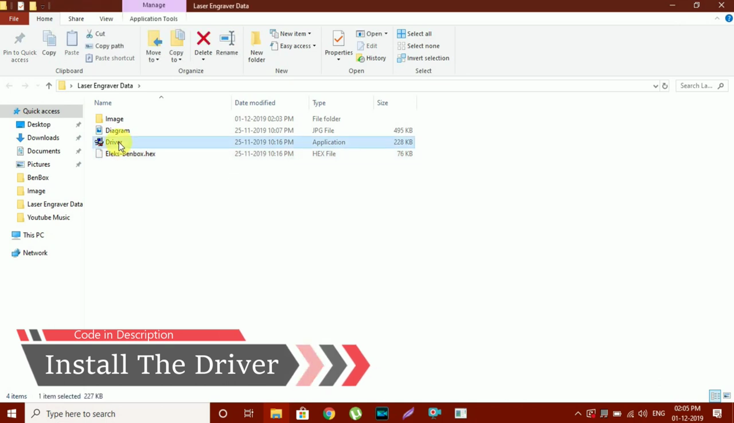Viewport: 734px width, 423px height.
Task: Switch to the Home ribbon tab
Action: tap(44, 18)
